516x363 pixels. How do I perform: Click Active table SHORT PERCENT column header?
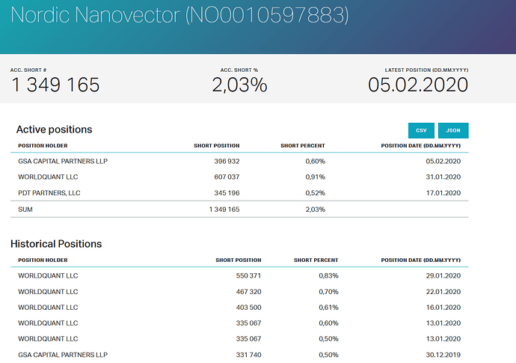[303, 146]
